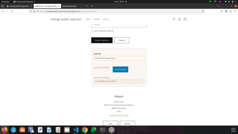Open the store search icon

click(174, 19)
